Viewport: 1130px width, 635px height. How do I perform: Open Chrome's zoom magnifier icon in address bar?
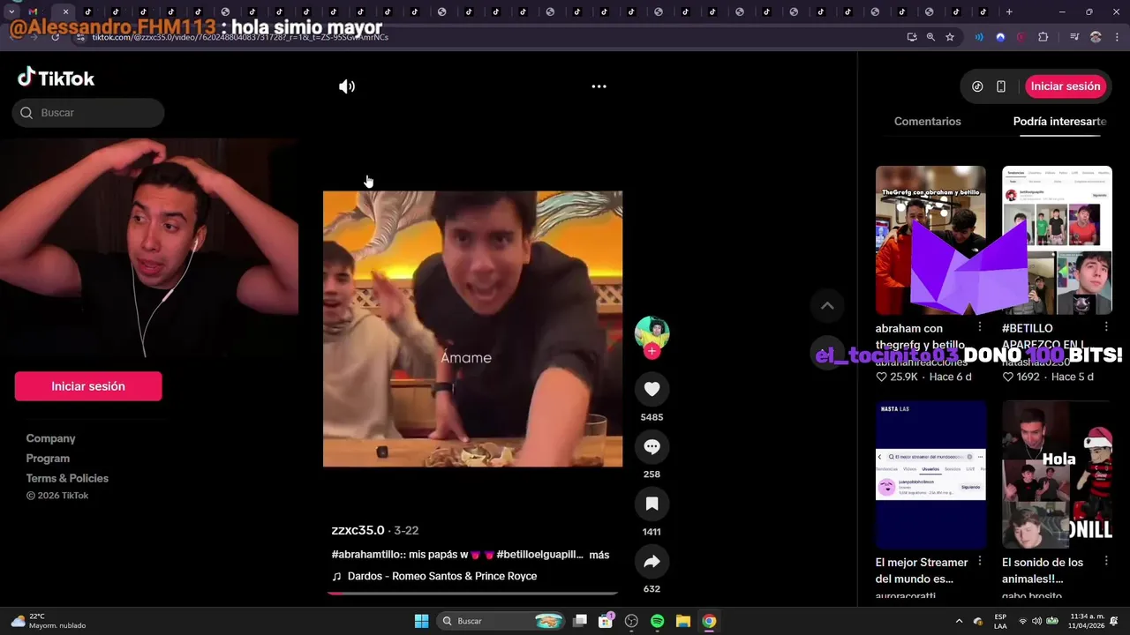[x=930, y=37]
